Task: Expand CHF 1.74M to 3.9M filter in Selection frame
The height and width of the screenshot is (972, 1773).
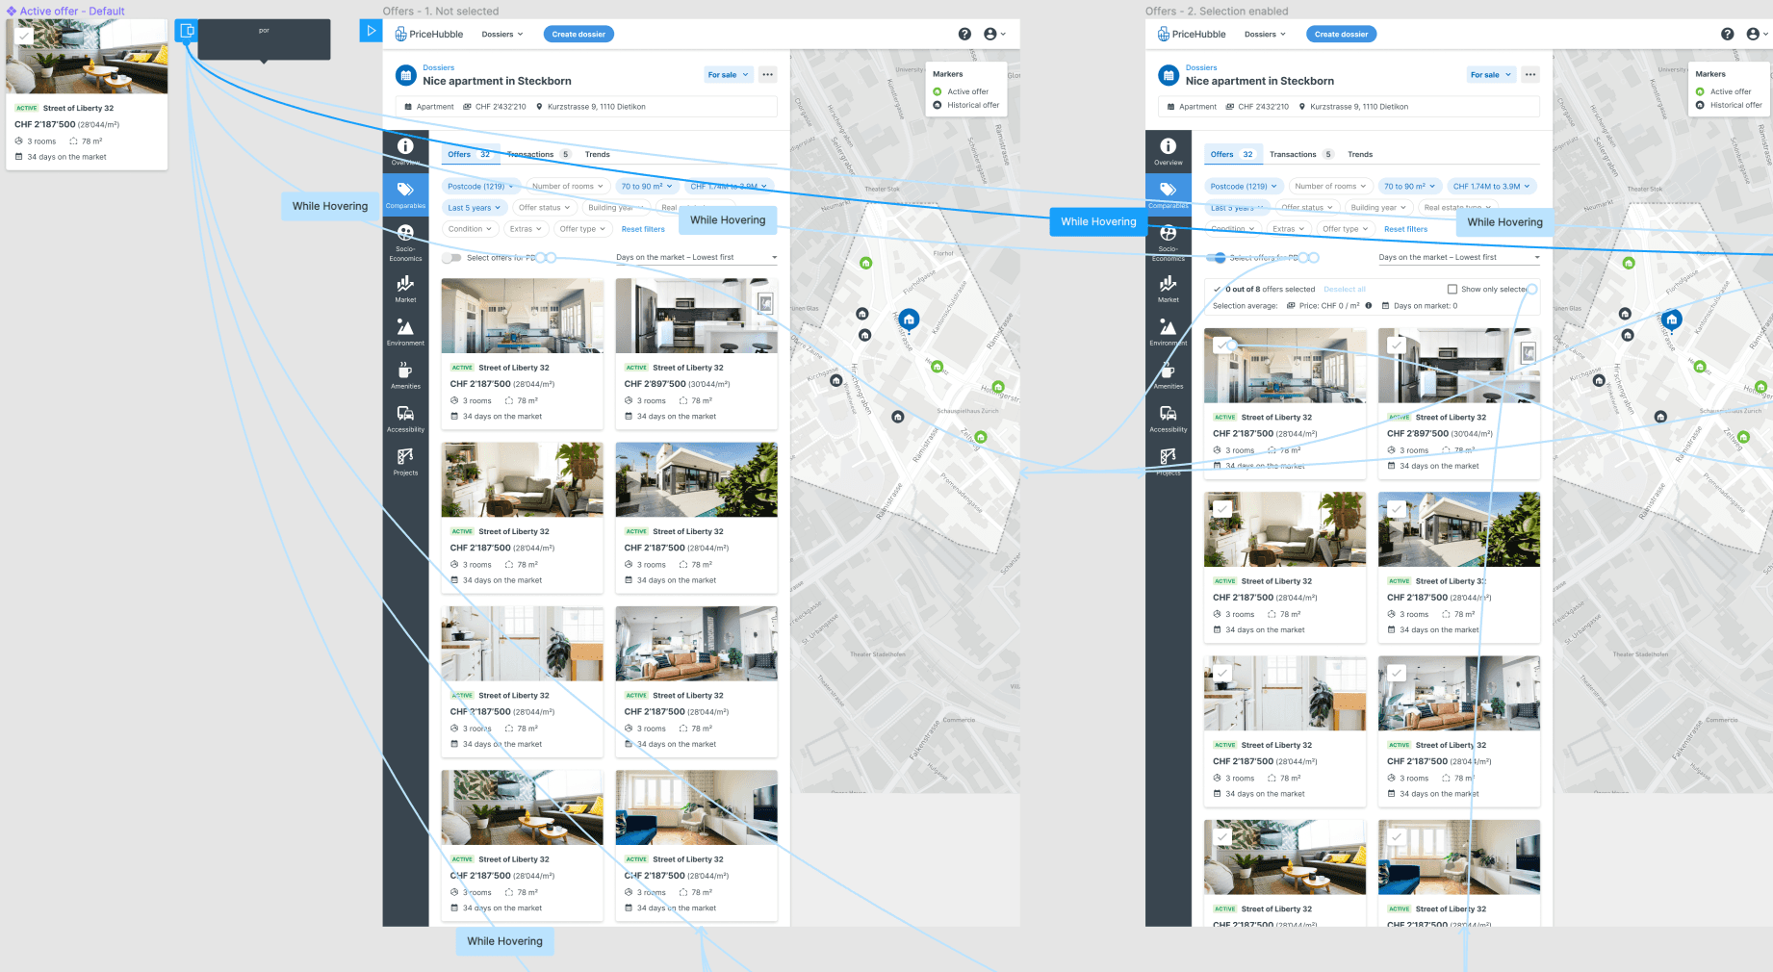Action: [1492, 187]
